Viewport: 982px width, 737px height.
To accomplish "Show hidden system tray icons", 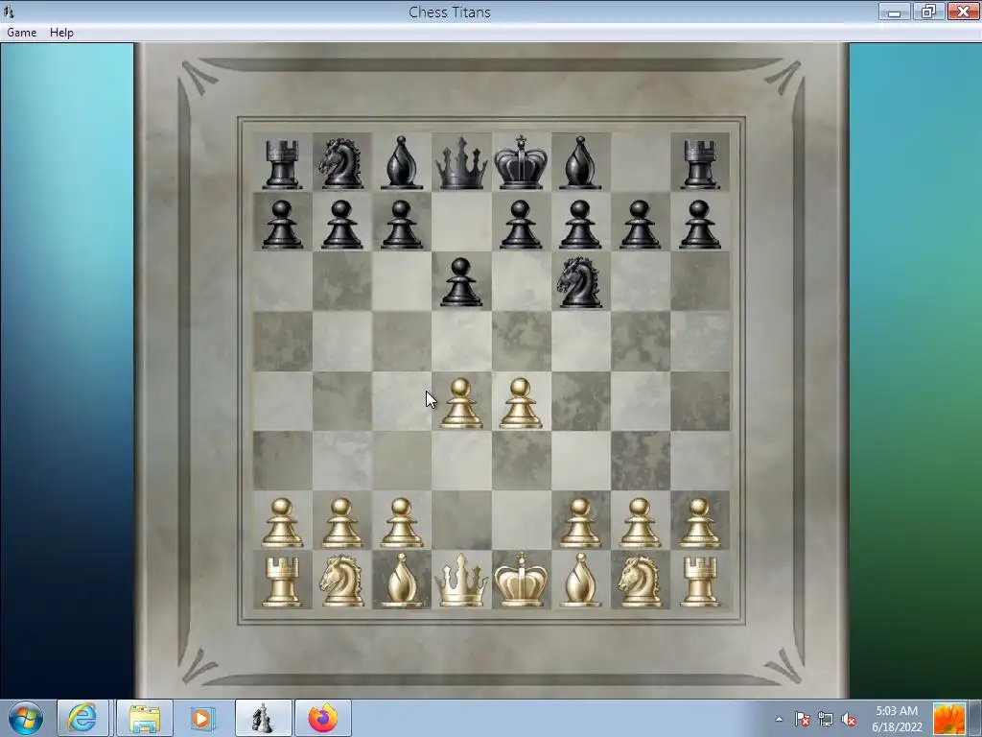I will [779, 719].
